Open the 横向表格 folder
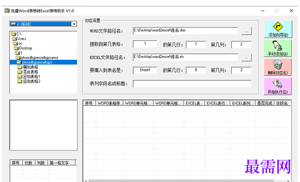 (28, 67)
